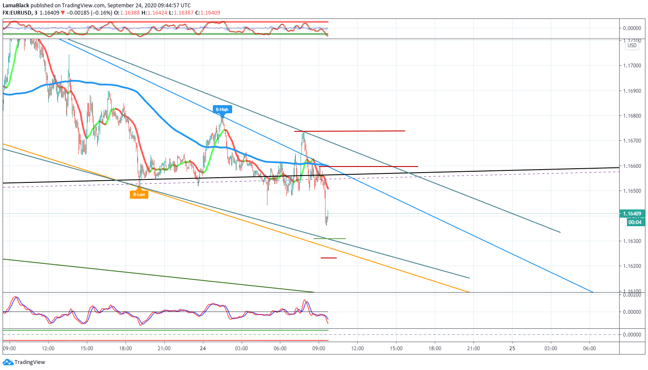
Task: Click the TradingView wordmark at bottom
Action: pyautogui.click(x=30, y=362)
